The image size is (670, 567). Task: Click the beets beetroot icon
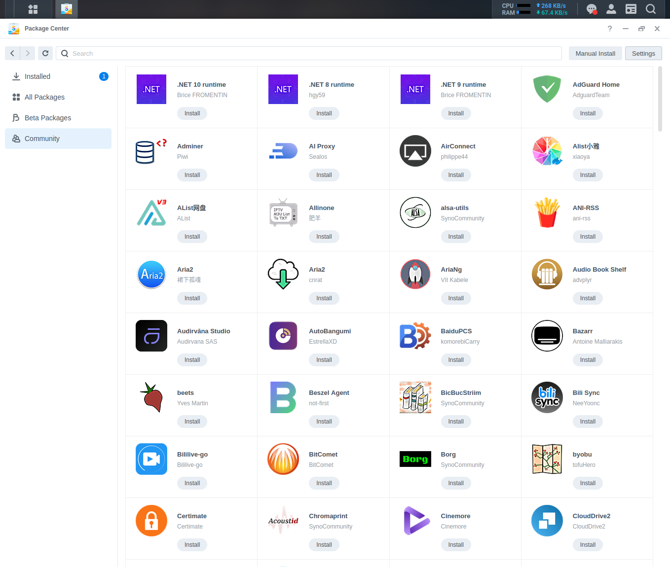point(151,397)
